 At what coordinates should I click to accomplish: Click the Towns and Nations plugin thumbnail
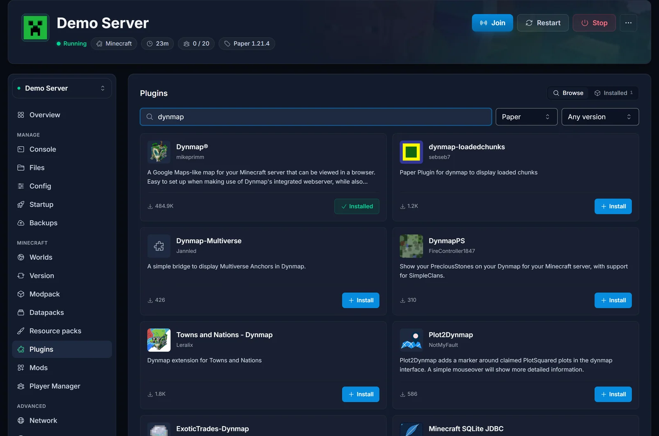click(x=159, y=340)
